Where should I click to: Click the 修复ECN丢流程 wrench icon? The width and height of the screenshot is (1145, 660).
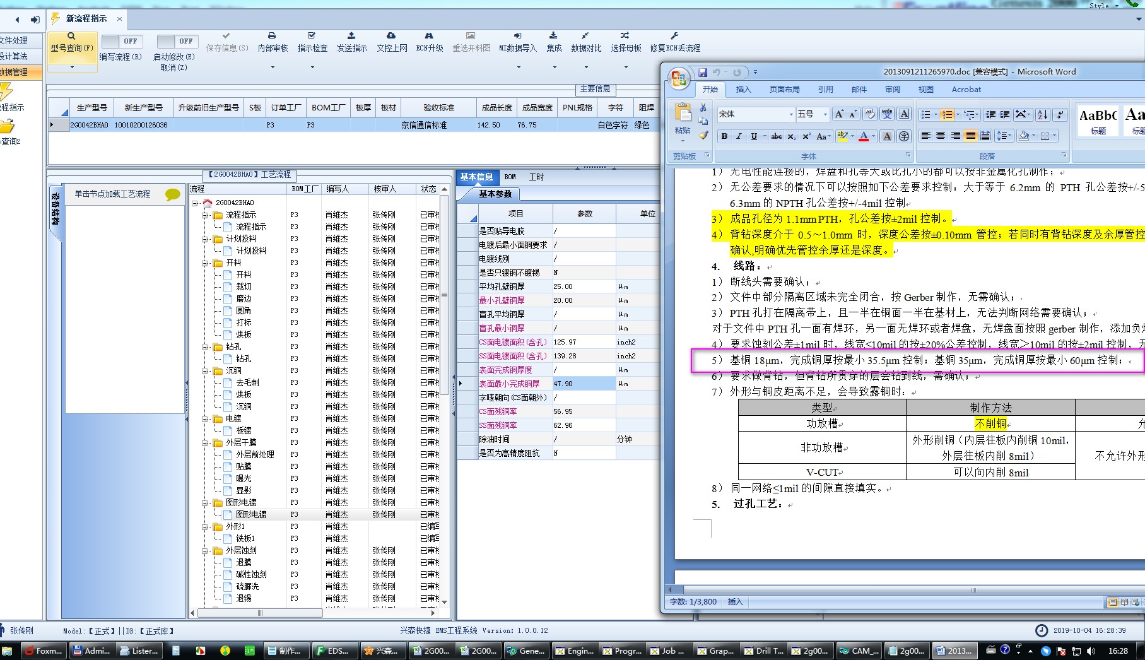pos(674,36)
